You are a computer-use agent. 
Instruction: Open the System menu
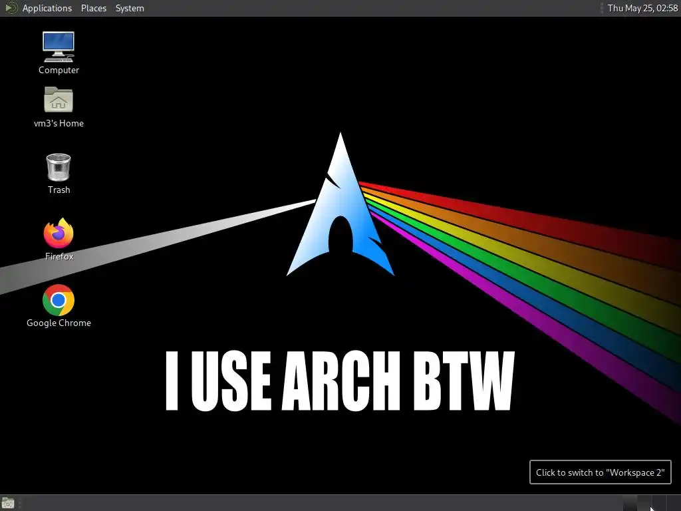tap(130, 8)
